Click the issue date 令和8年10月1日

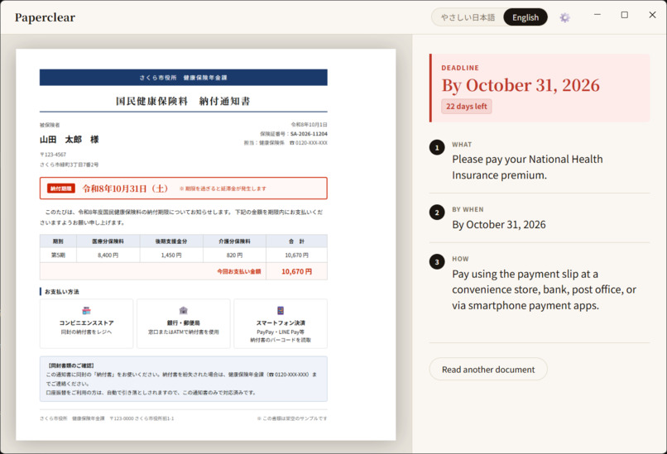[x=310, y=125]
